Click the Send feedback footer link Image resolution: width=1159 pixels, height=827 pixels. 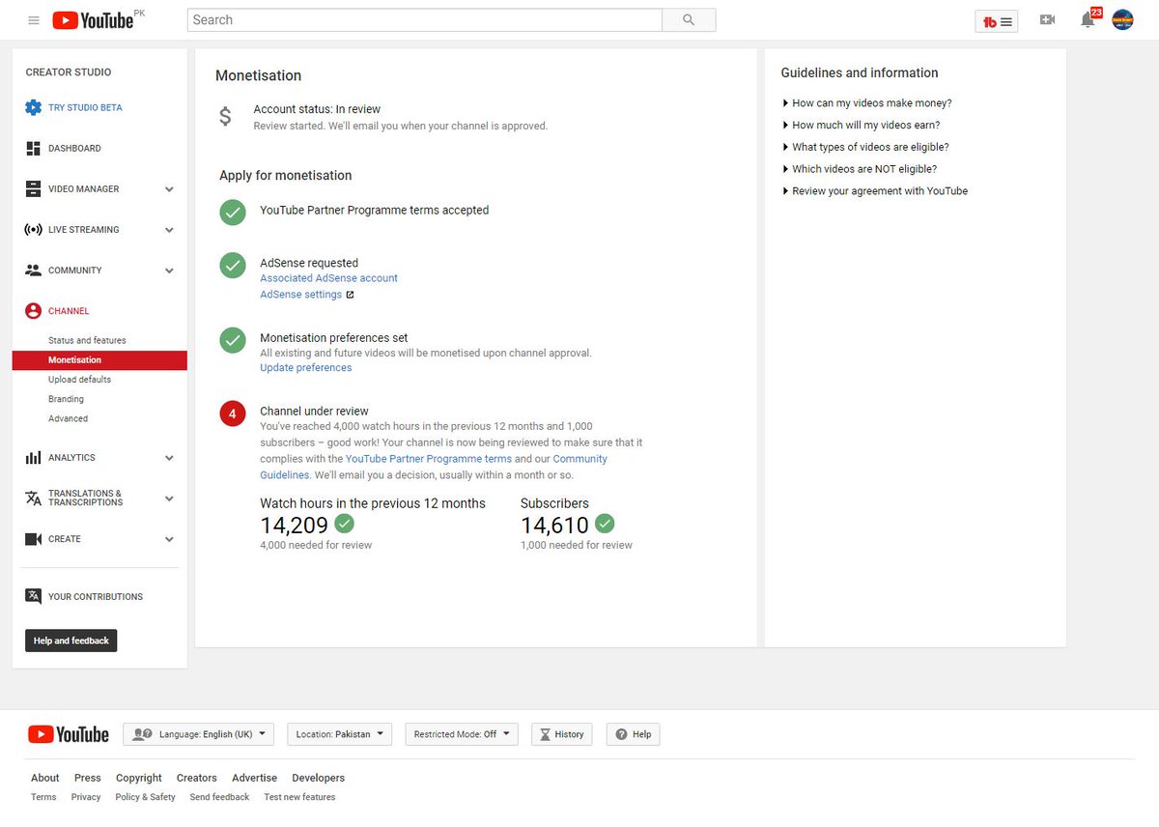tap(219, 797)
